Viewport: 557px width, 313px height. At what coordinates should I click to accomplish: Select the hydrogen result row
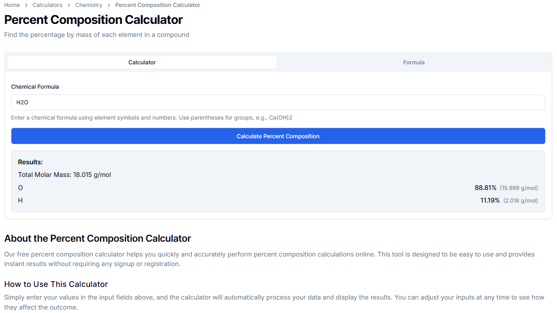pos(278,200)
